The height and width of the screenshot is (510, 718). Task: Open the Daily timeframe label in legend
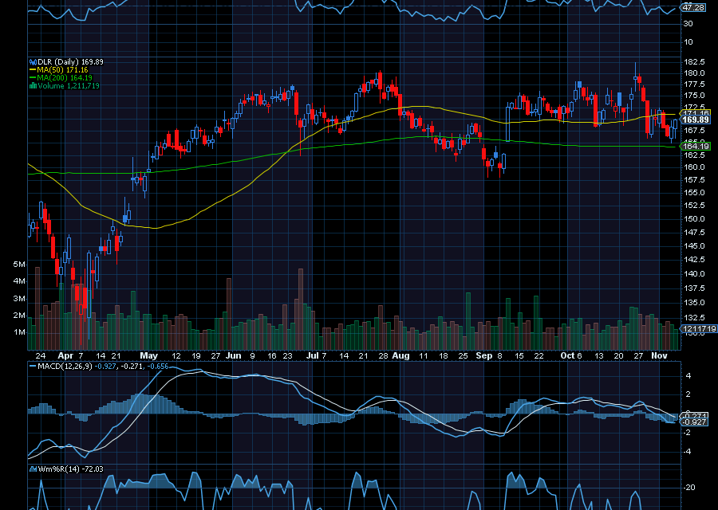(x=67, y=61)
